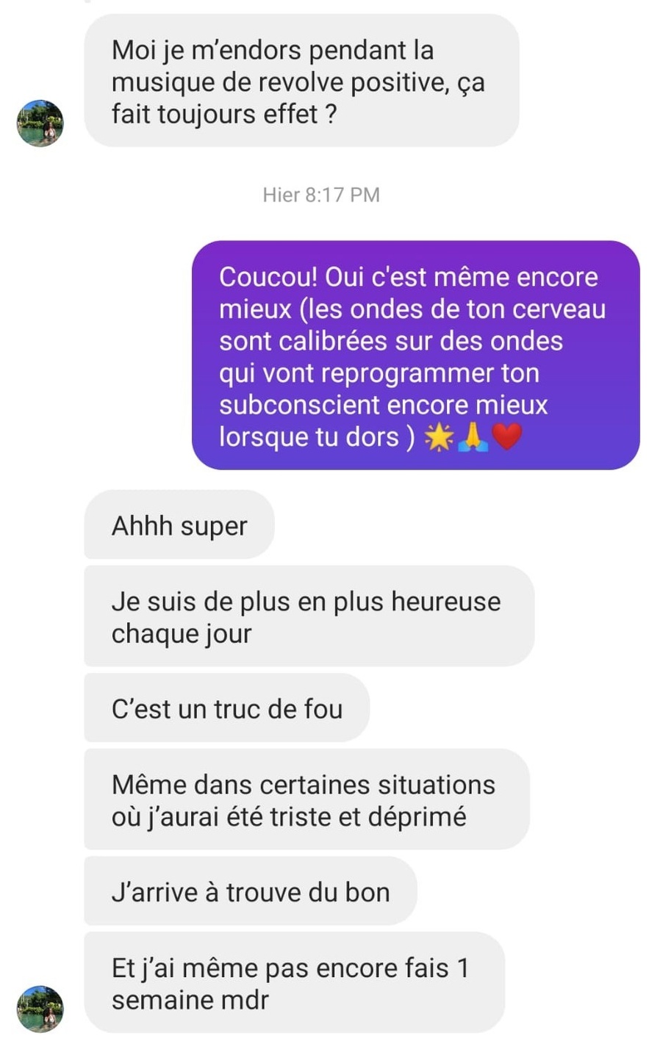Tap the profile avatar next to the last message

tap(40, 1010)
